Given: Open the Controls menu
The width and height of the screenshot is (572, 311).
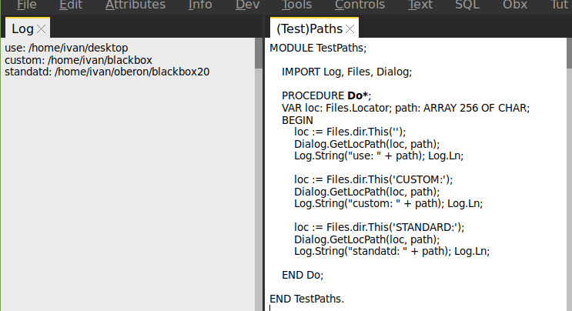Looking at the screenshot, I should tap(360, 5).
